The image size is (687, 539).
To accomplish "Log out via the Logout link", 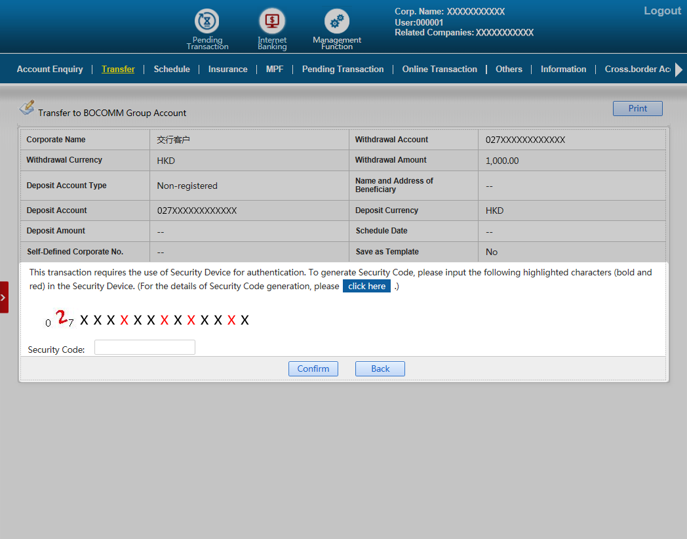I will pyautogui.click(x=662, y=11).
